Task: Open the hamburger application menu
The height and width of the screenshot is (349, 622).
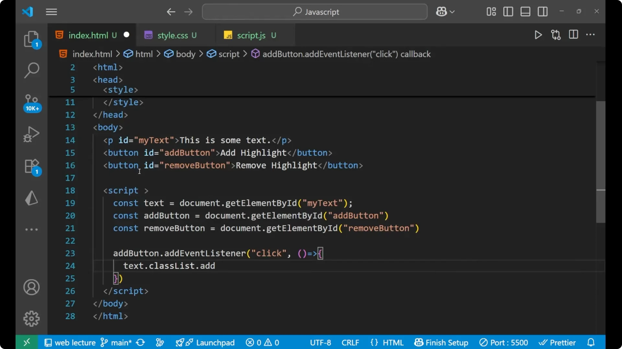Action: pyautogui.click(x=51, y=12)
